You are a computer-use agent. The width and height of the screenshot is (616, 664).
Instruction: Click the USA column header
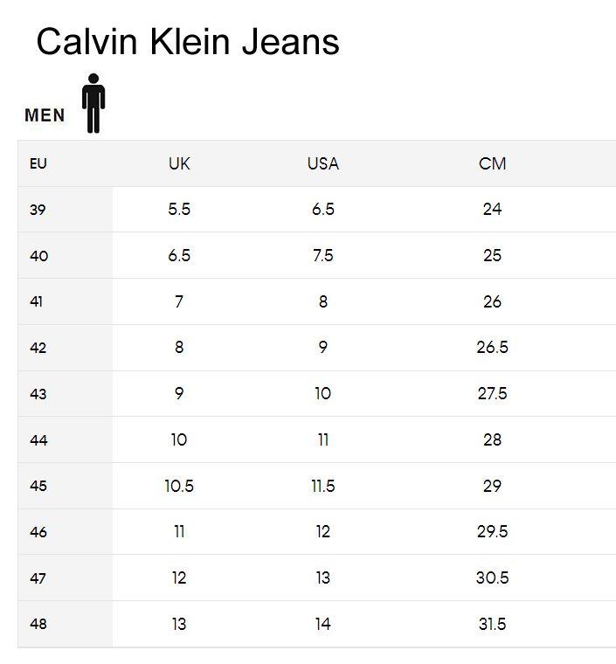click(322, 163)
